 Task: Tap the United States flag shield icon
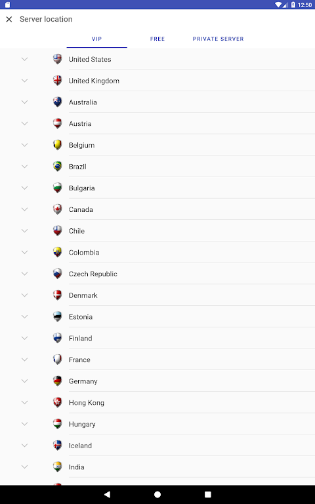coord(57,59)
